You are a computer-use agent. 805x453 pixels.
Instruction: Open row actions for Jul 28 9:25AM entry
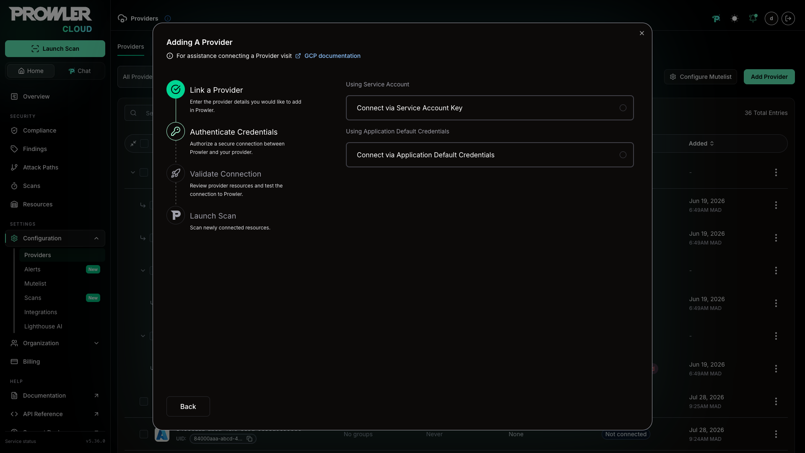click(776, 401)
